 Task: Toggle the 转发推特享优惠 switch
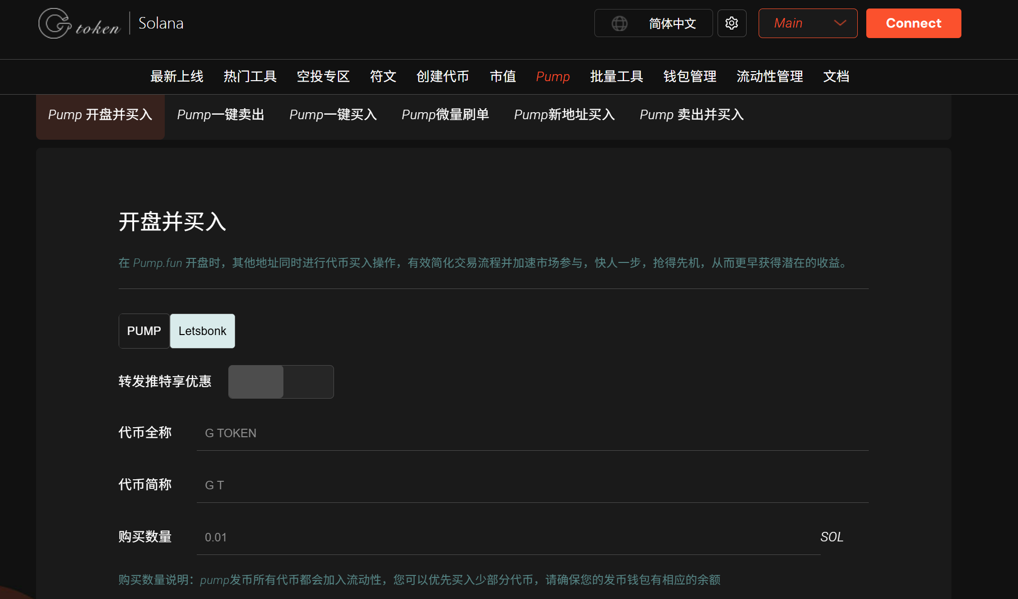click(x=281, y=382)
